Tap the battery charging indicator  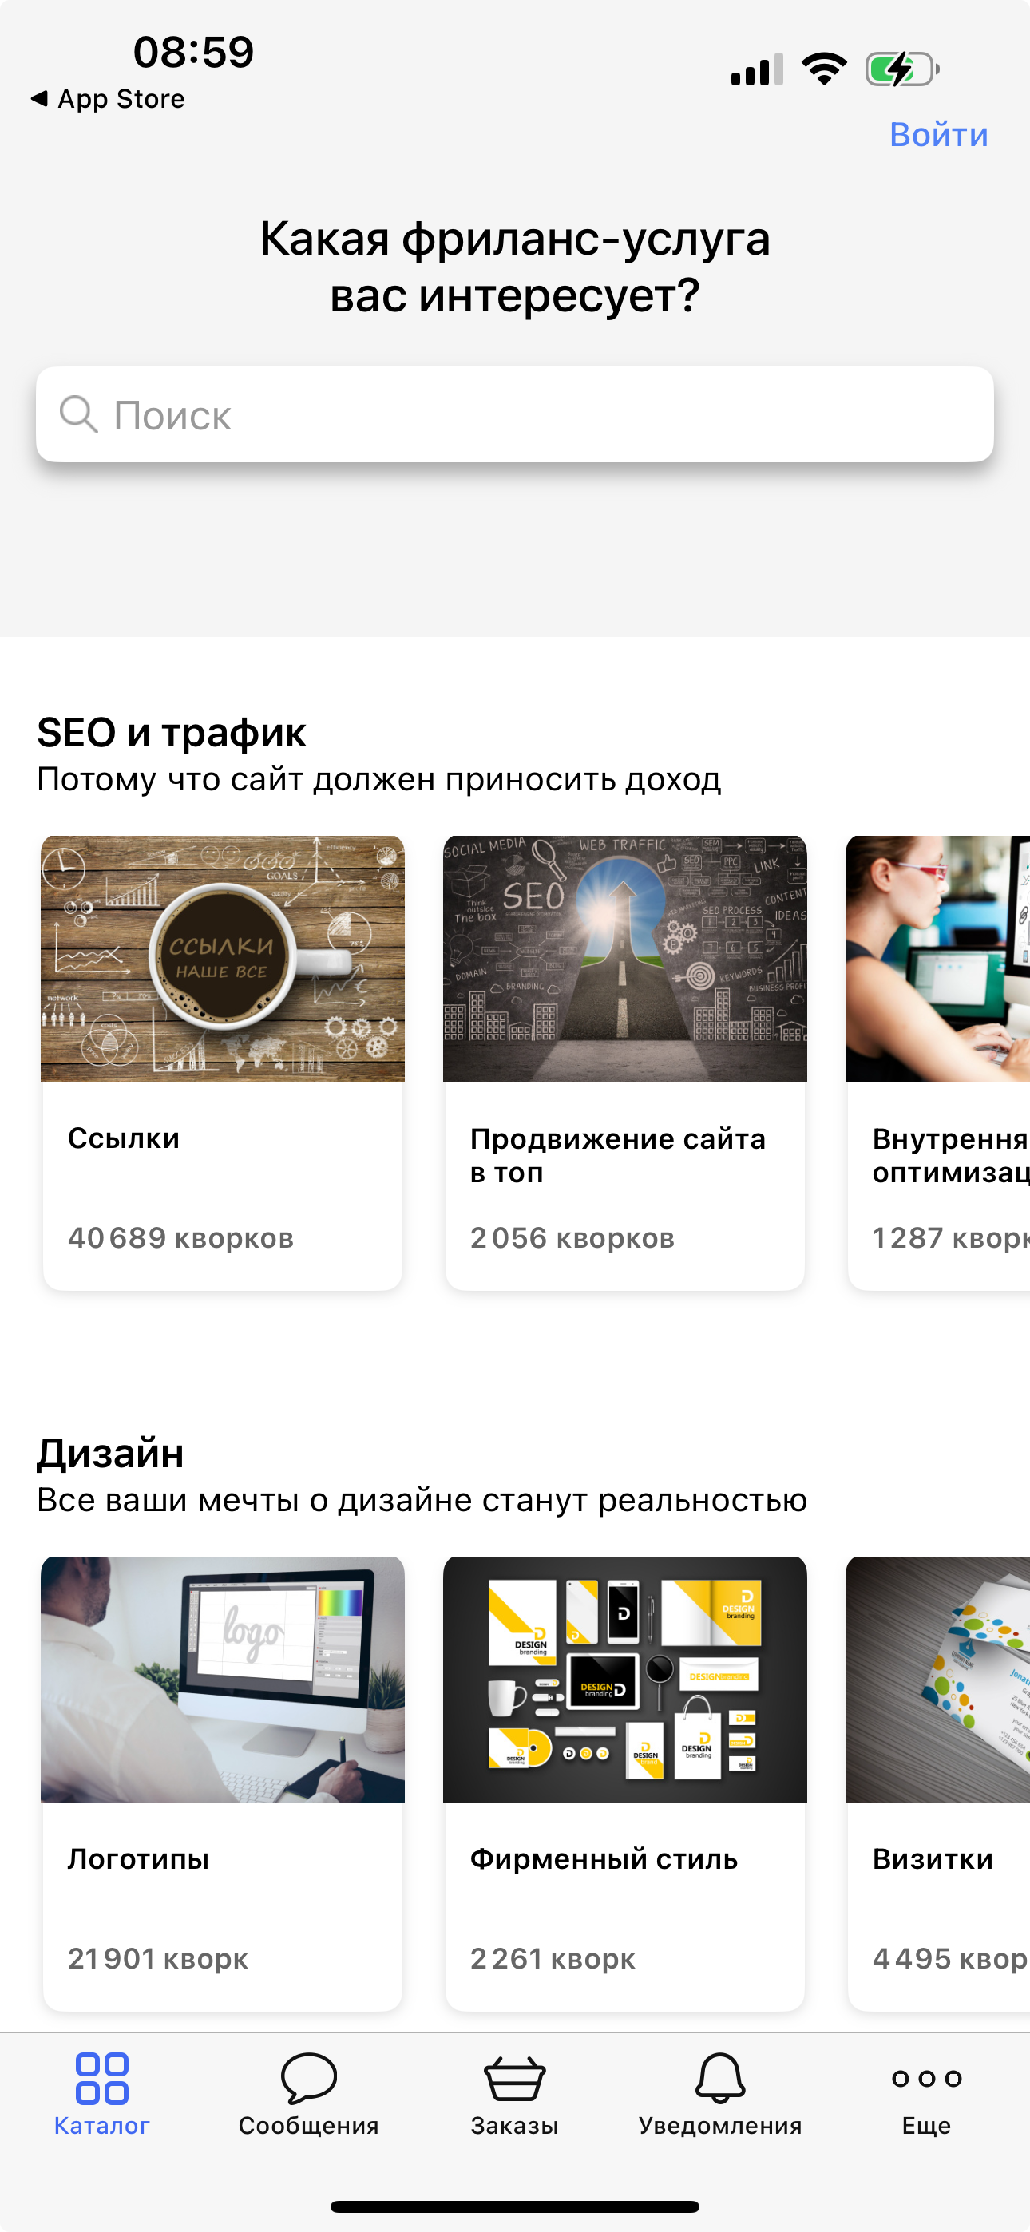click(902, 69)
